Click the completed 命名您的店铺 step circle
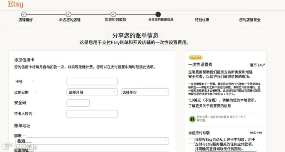285x152 pixels. [68, 14]
